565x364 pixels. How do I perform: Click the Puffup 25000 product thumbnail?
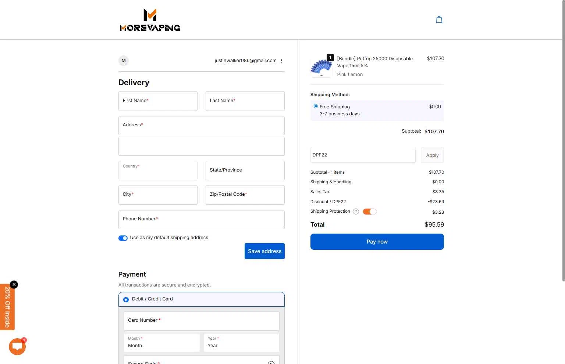321,67
